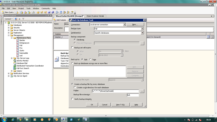217x122 pixels.
Task: Select the Database Mail node
Action: point(22,63)
